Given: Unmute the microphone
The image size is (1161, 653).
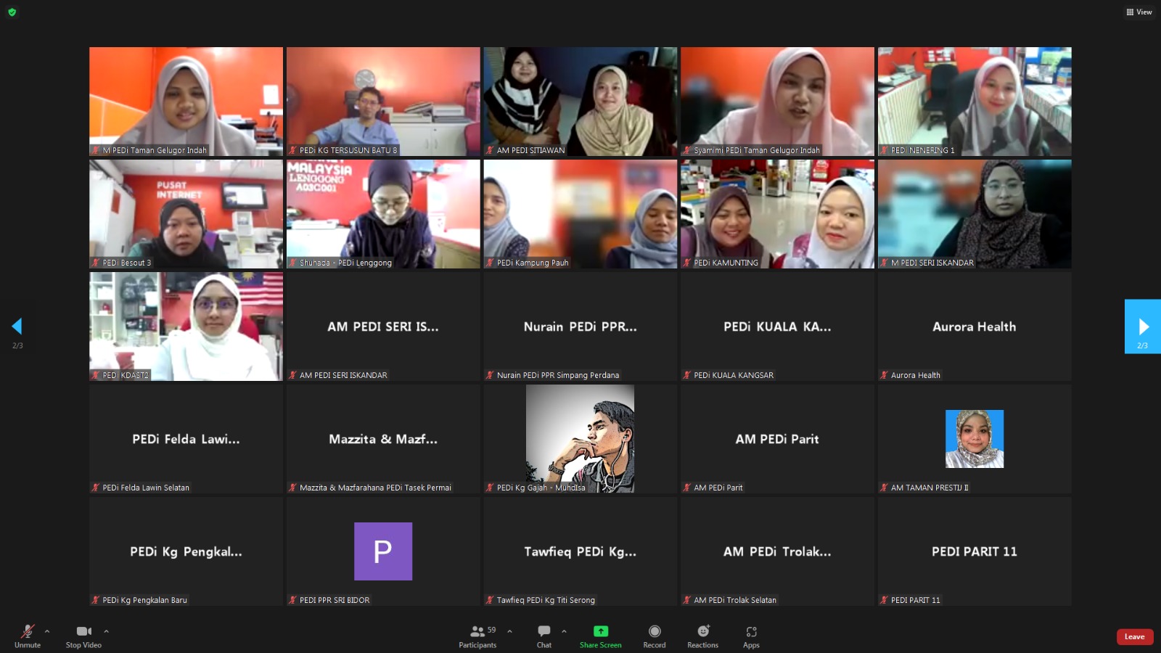Looking at the screenshot, I should pyautogui.click(x=28, y=631).
